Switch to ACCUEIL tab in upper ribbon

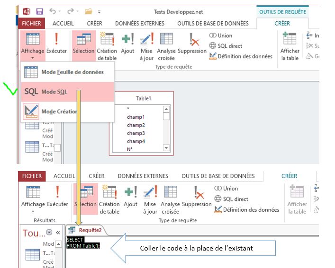pos(63,24)
